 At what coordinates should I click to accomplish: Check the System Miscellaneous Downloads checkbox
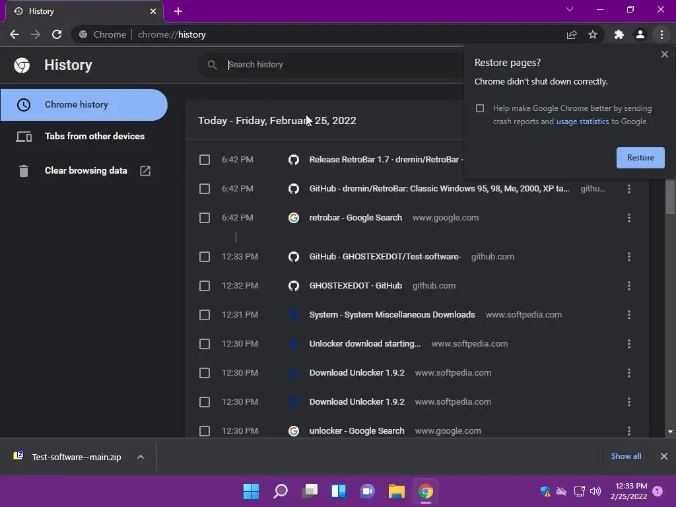click(205, 315)
